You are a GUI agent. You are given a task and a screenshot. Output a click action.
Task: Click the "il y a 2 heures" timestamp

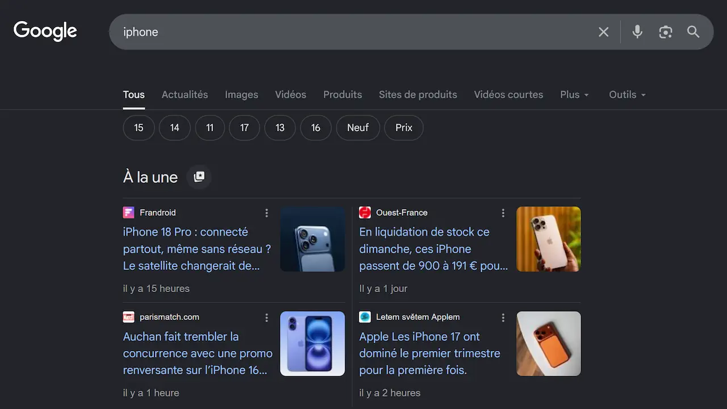(390, 393)
